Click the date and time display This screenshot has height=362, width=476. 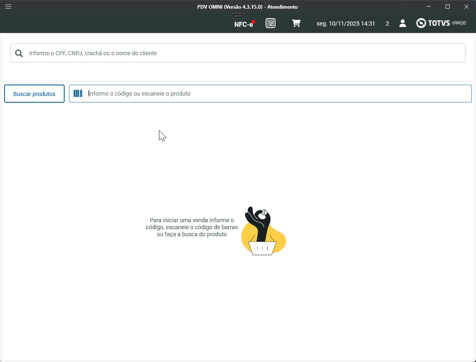[x=345, y=24]
